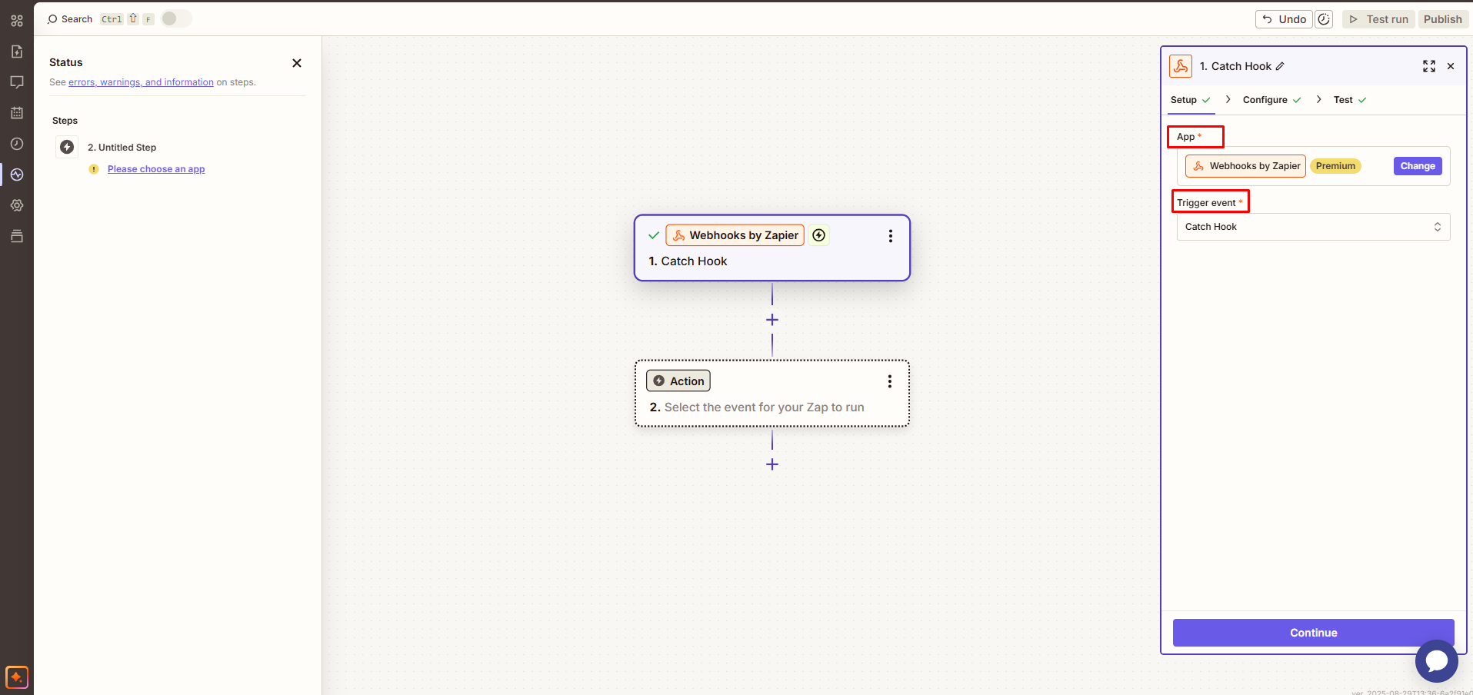
Task: Click version history icon beside Undo
Action: click(x=1324, y=19)
